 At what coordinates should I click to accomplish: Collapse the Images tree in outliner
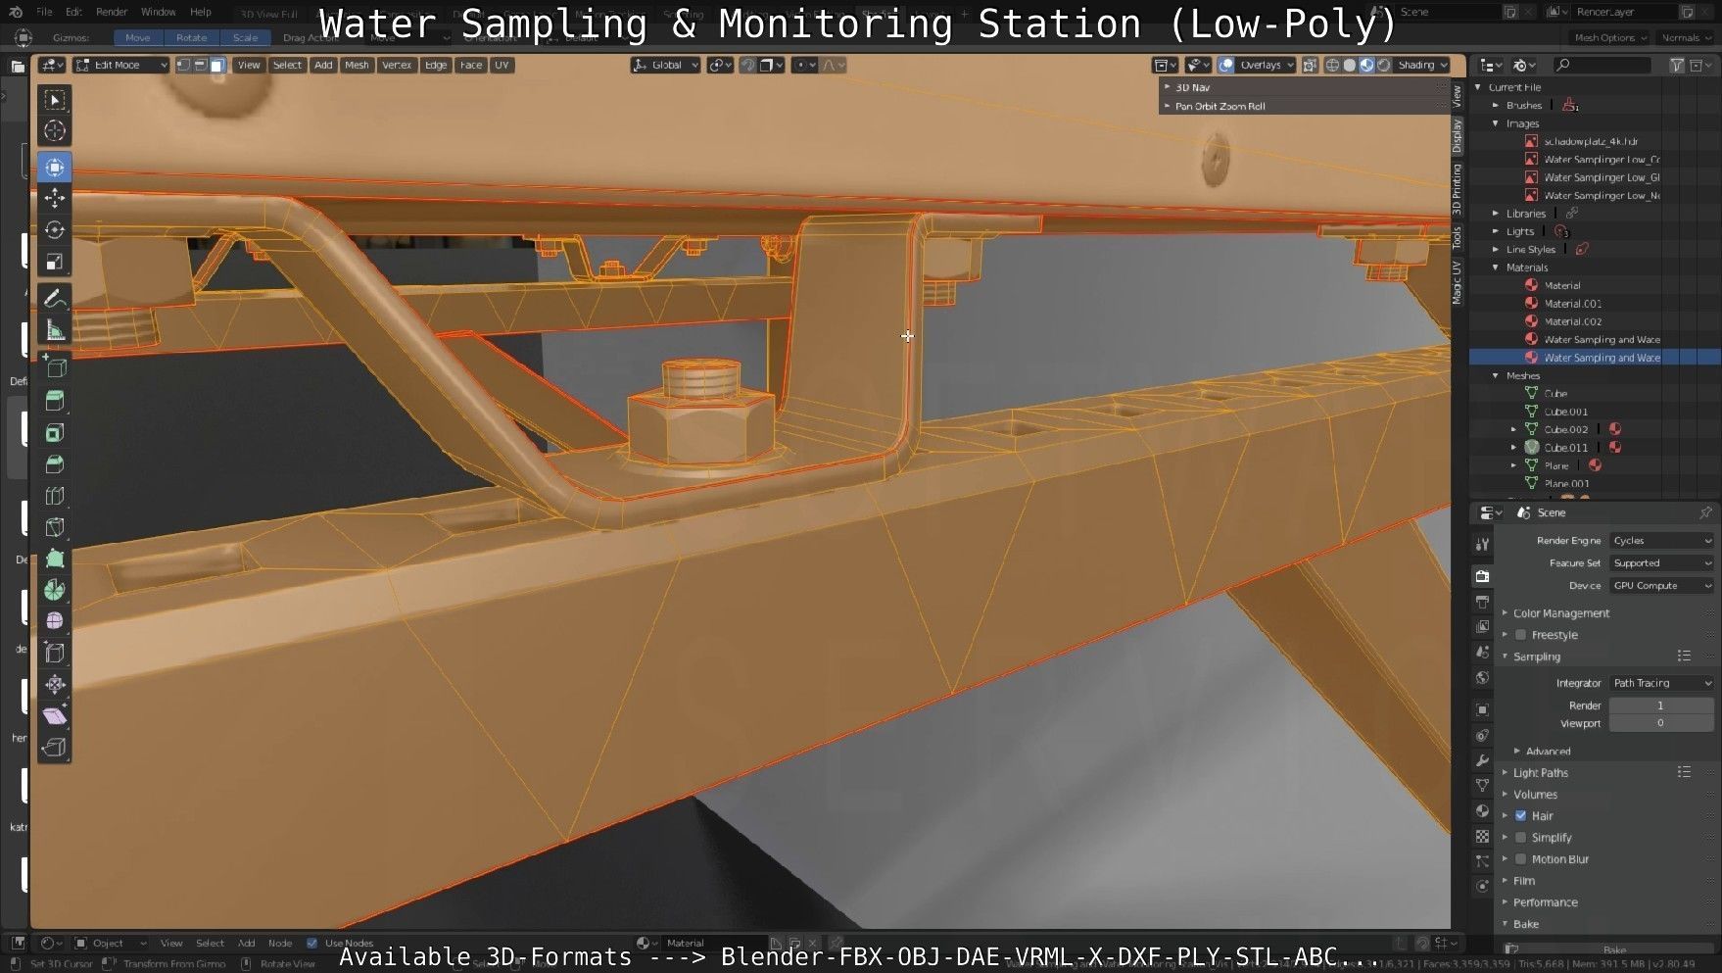tap(1496, 123)
